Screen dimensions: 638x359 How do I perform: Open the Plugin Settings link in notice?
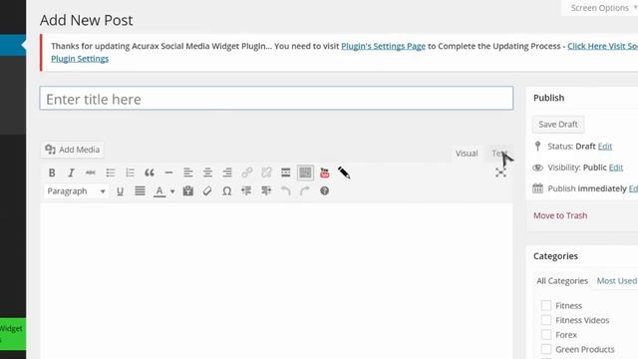coord(80,59)
